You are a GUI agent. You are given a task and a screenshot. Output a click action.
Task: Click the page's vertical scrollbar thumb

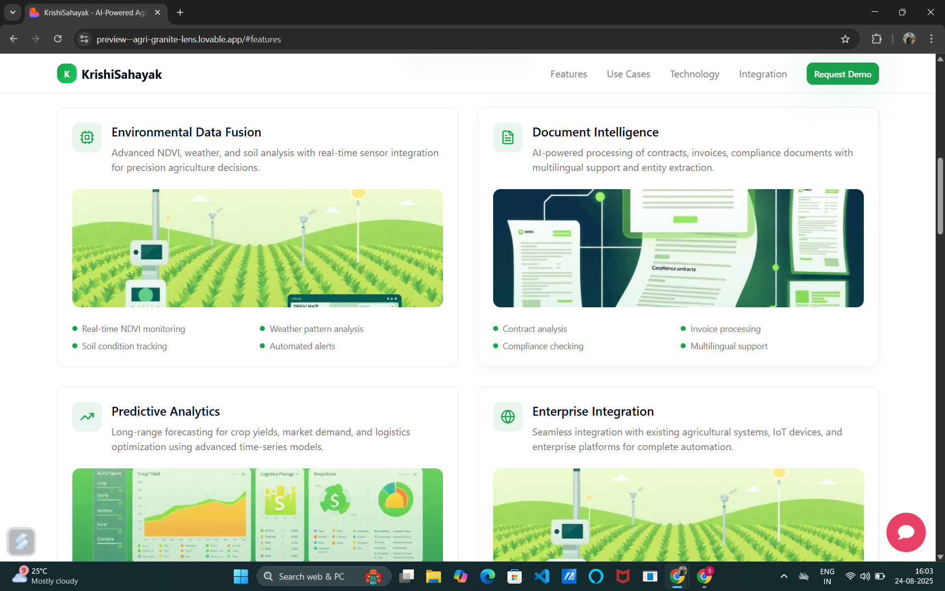[940, 197]
